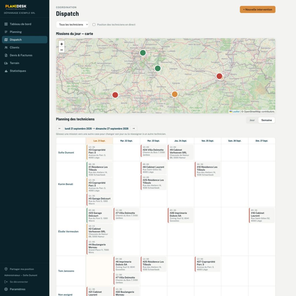Zoom in on the map
Image resolution: width=296 pixels, height=296 pixels.
coord(62,44)
